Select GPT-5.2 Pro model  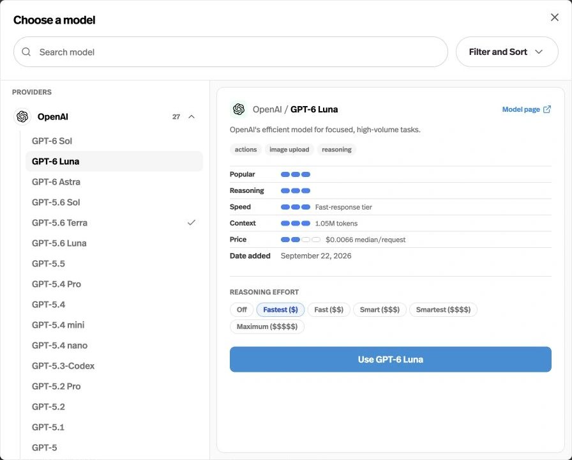(114, 387)
